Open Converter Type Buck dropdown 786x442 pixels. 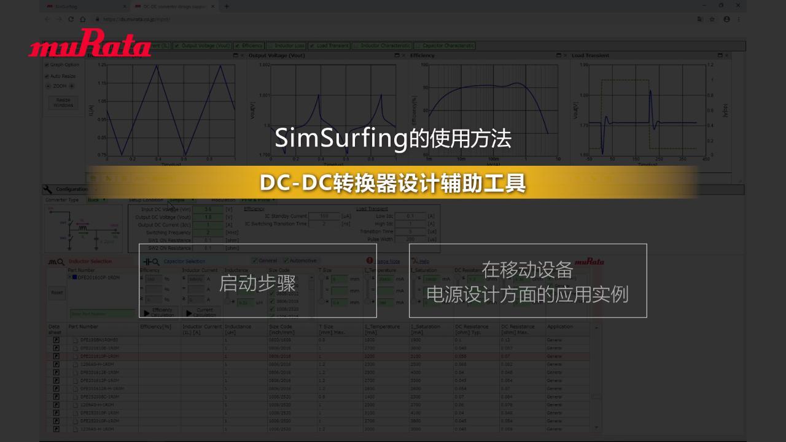pyautogui.click(x=96, y=200)
